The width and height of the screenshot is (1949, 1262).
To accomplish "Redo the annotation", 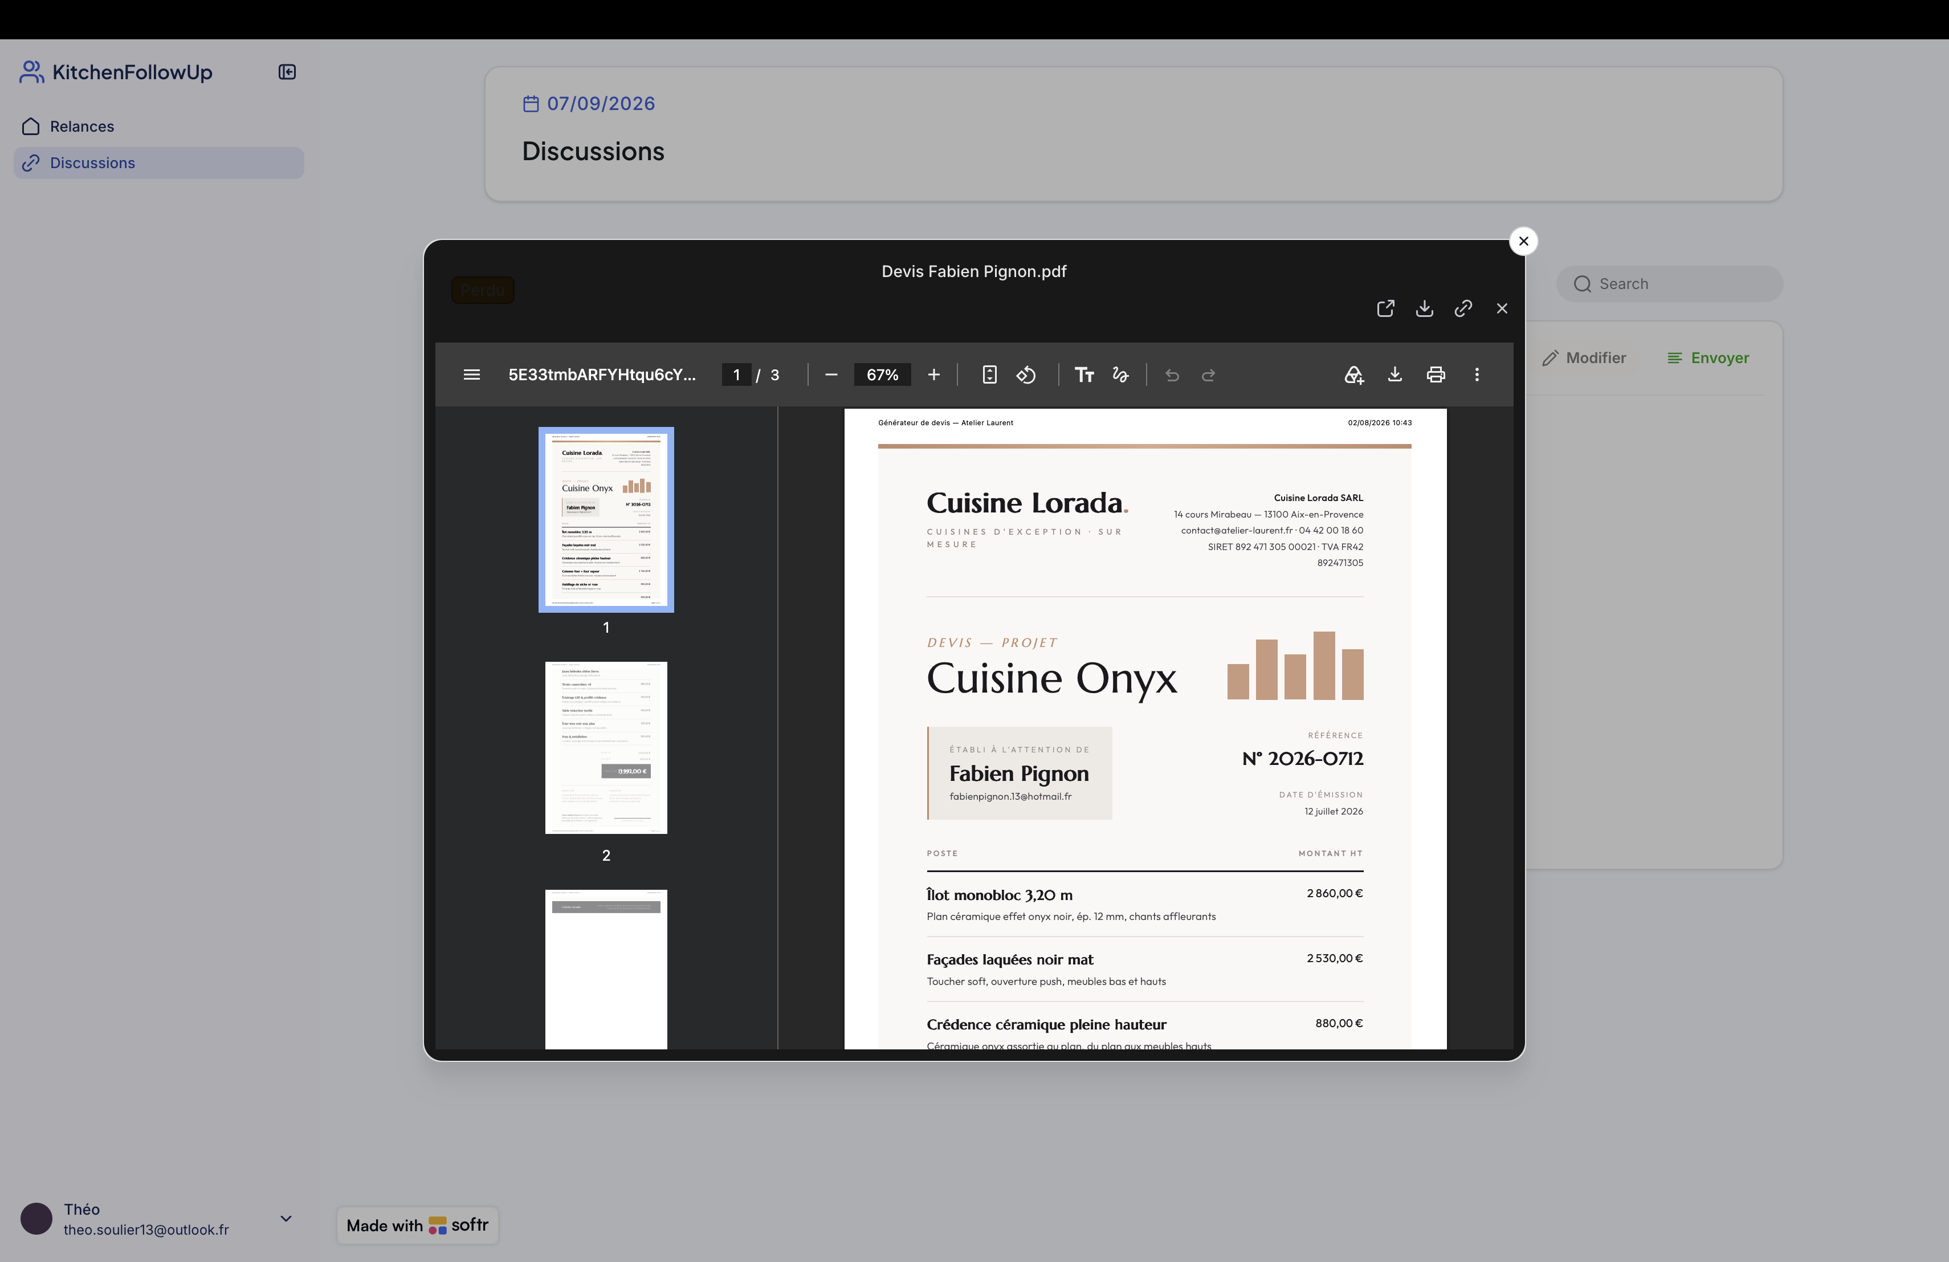I will tap(1209, 374).
